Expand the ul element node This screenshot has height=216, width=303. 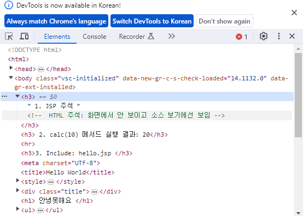tap(18, 209)
